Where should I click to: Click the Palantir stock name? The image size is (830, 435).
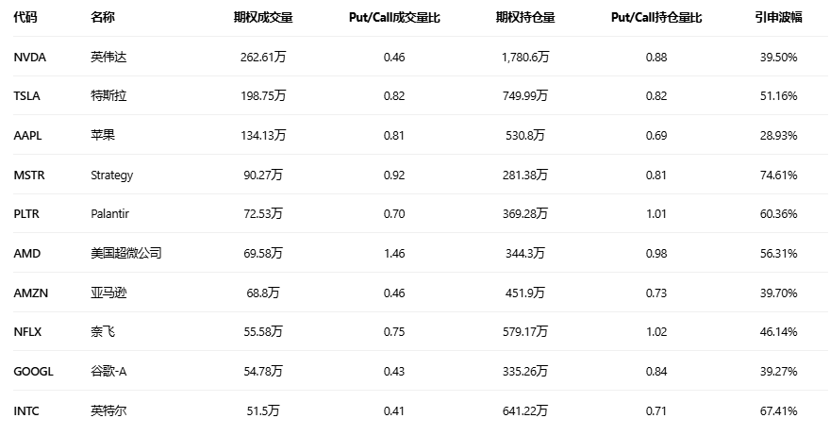(x=109, y=214)
